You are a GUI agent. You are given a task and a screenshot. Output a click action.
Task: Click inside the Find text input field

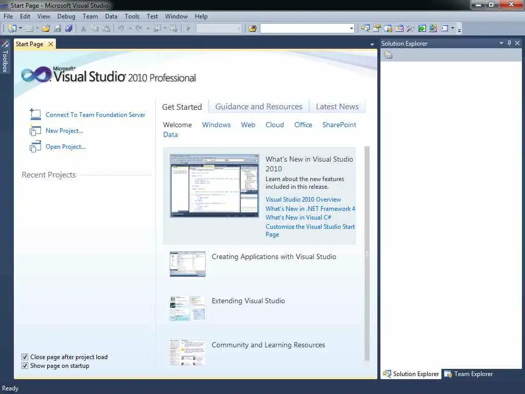point(304,29)
